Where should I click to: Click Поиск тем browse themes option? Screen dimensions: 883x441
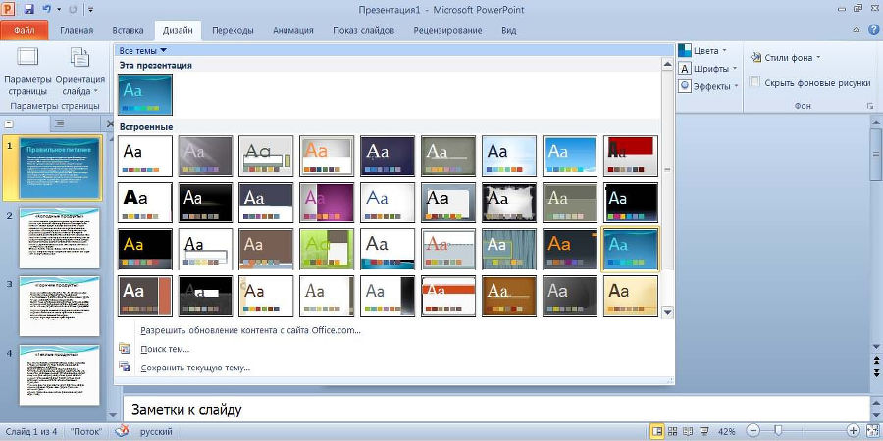tap(165, 349)
